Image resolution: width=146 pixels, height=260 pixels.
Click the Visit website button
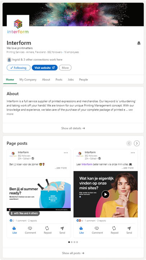45,68
